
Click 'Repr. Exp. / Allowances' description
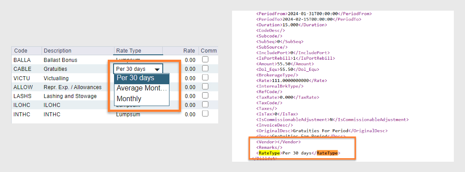pos(72,87)
